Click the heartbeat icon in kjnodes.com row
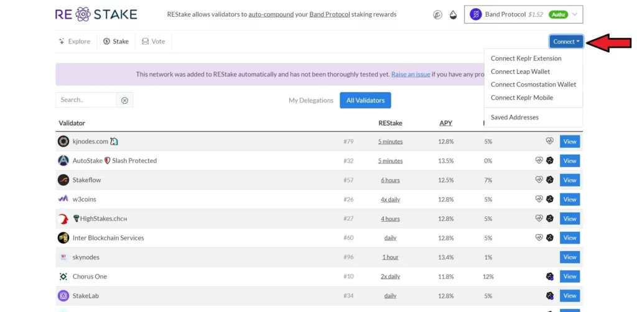The width and height of the screenshot is (637, 312). click(x=549, y=142)
